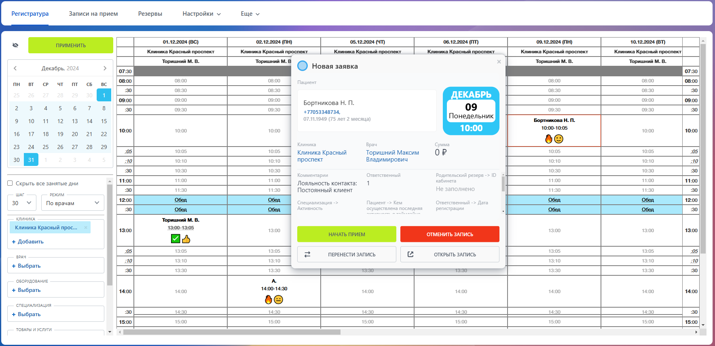The height and width of the screenshot is (346, 715).
Task: Click Не заполнено parent reserve value
Action: pyautogui.click(x=455, y=189)
